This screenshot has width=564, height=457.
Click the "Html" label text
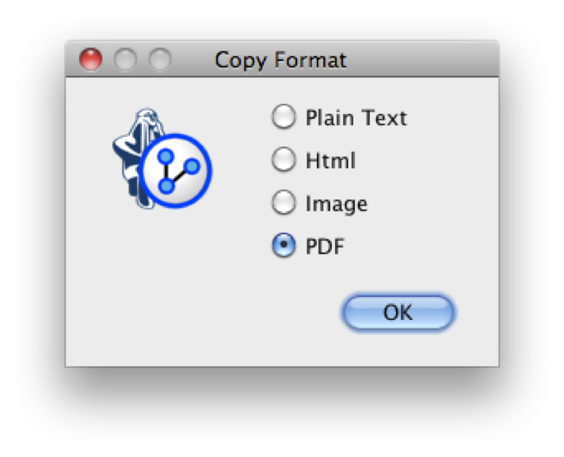(330, 161)
